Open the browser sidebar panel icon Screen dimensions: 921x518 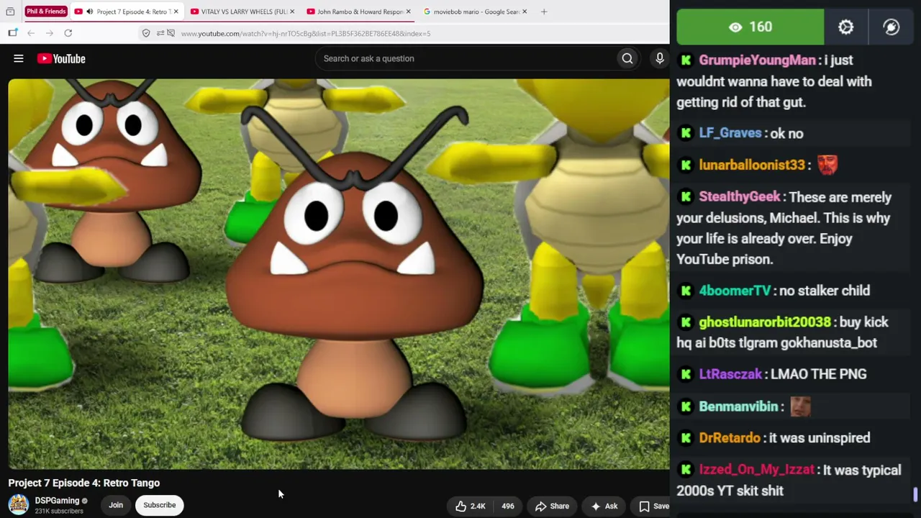click(12, 33)
